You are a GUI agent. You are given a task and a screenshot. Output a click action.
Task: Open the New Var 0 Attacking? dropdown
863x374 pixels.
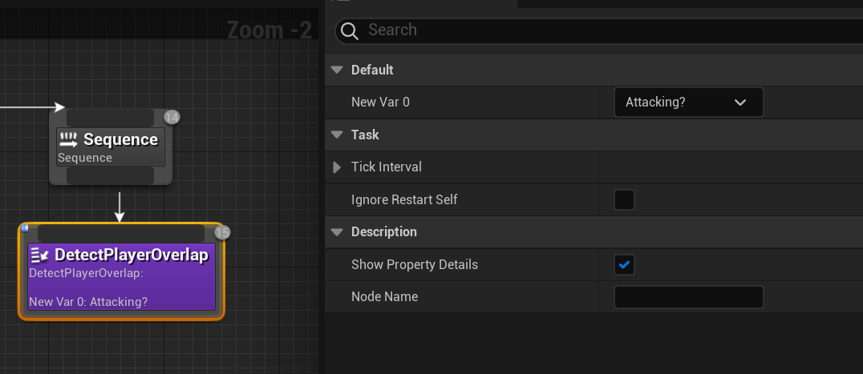(688, 103)
